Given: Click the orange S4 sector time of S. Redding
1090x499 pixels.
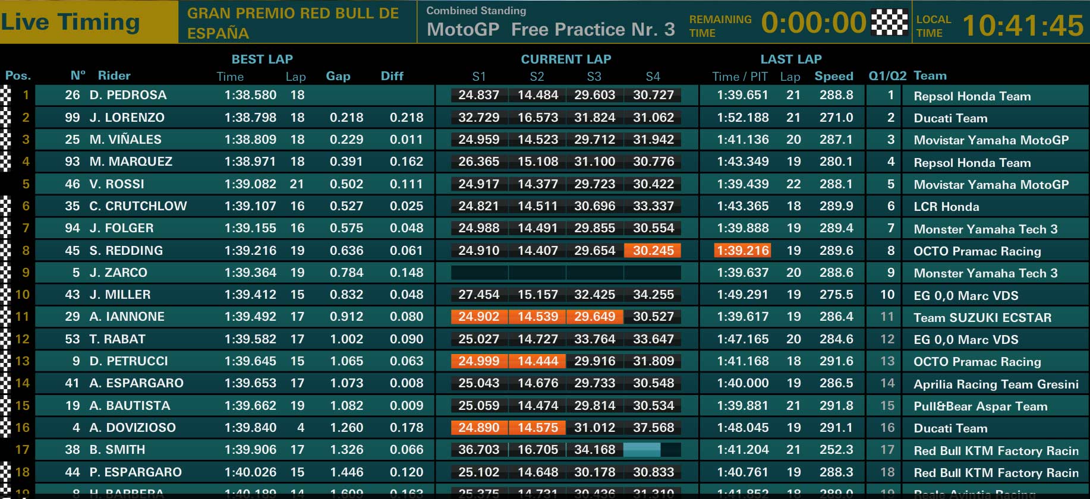Looking at the screenshot, I should coord(653,251).
